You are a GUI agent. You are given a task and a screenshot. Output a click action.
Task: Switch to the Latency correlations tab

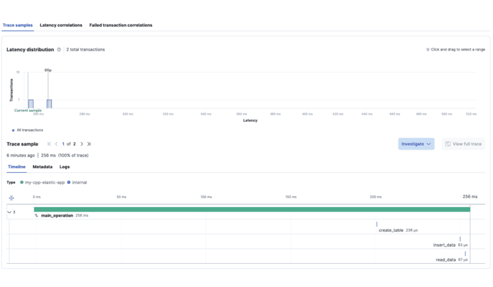pos(60,25)
